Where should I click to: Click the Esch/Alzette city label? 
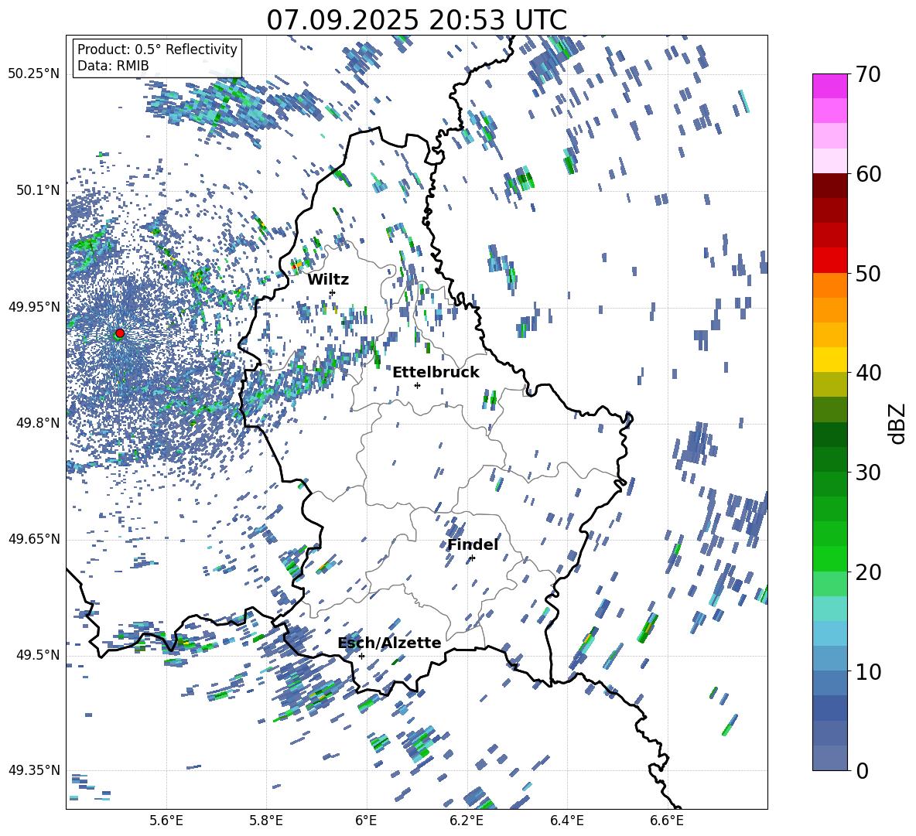tap(389, 643)
